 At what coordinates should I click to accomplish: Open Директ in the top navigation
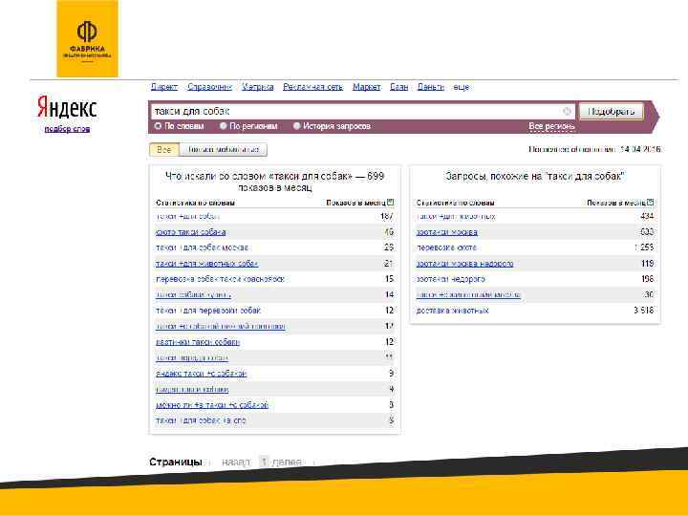(164, 87)
